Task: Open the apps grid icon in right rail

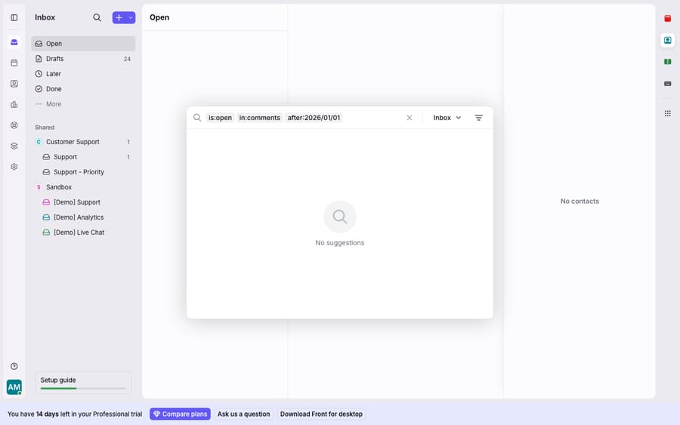Action: tap(668, 113)
